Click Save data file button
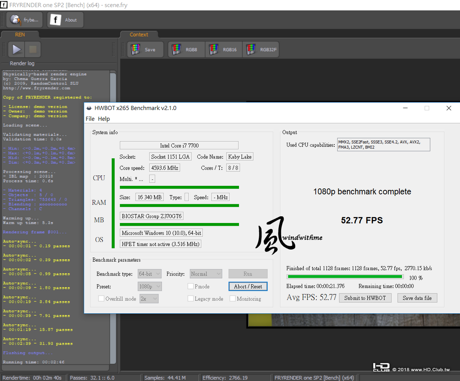Image resolution: width=460 pixels, height=381 pixels. coord(417,298)
